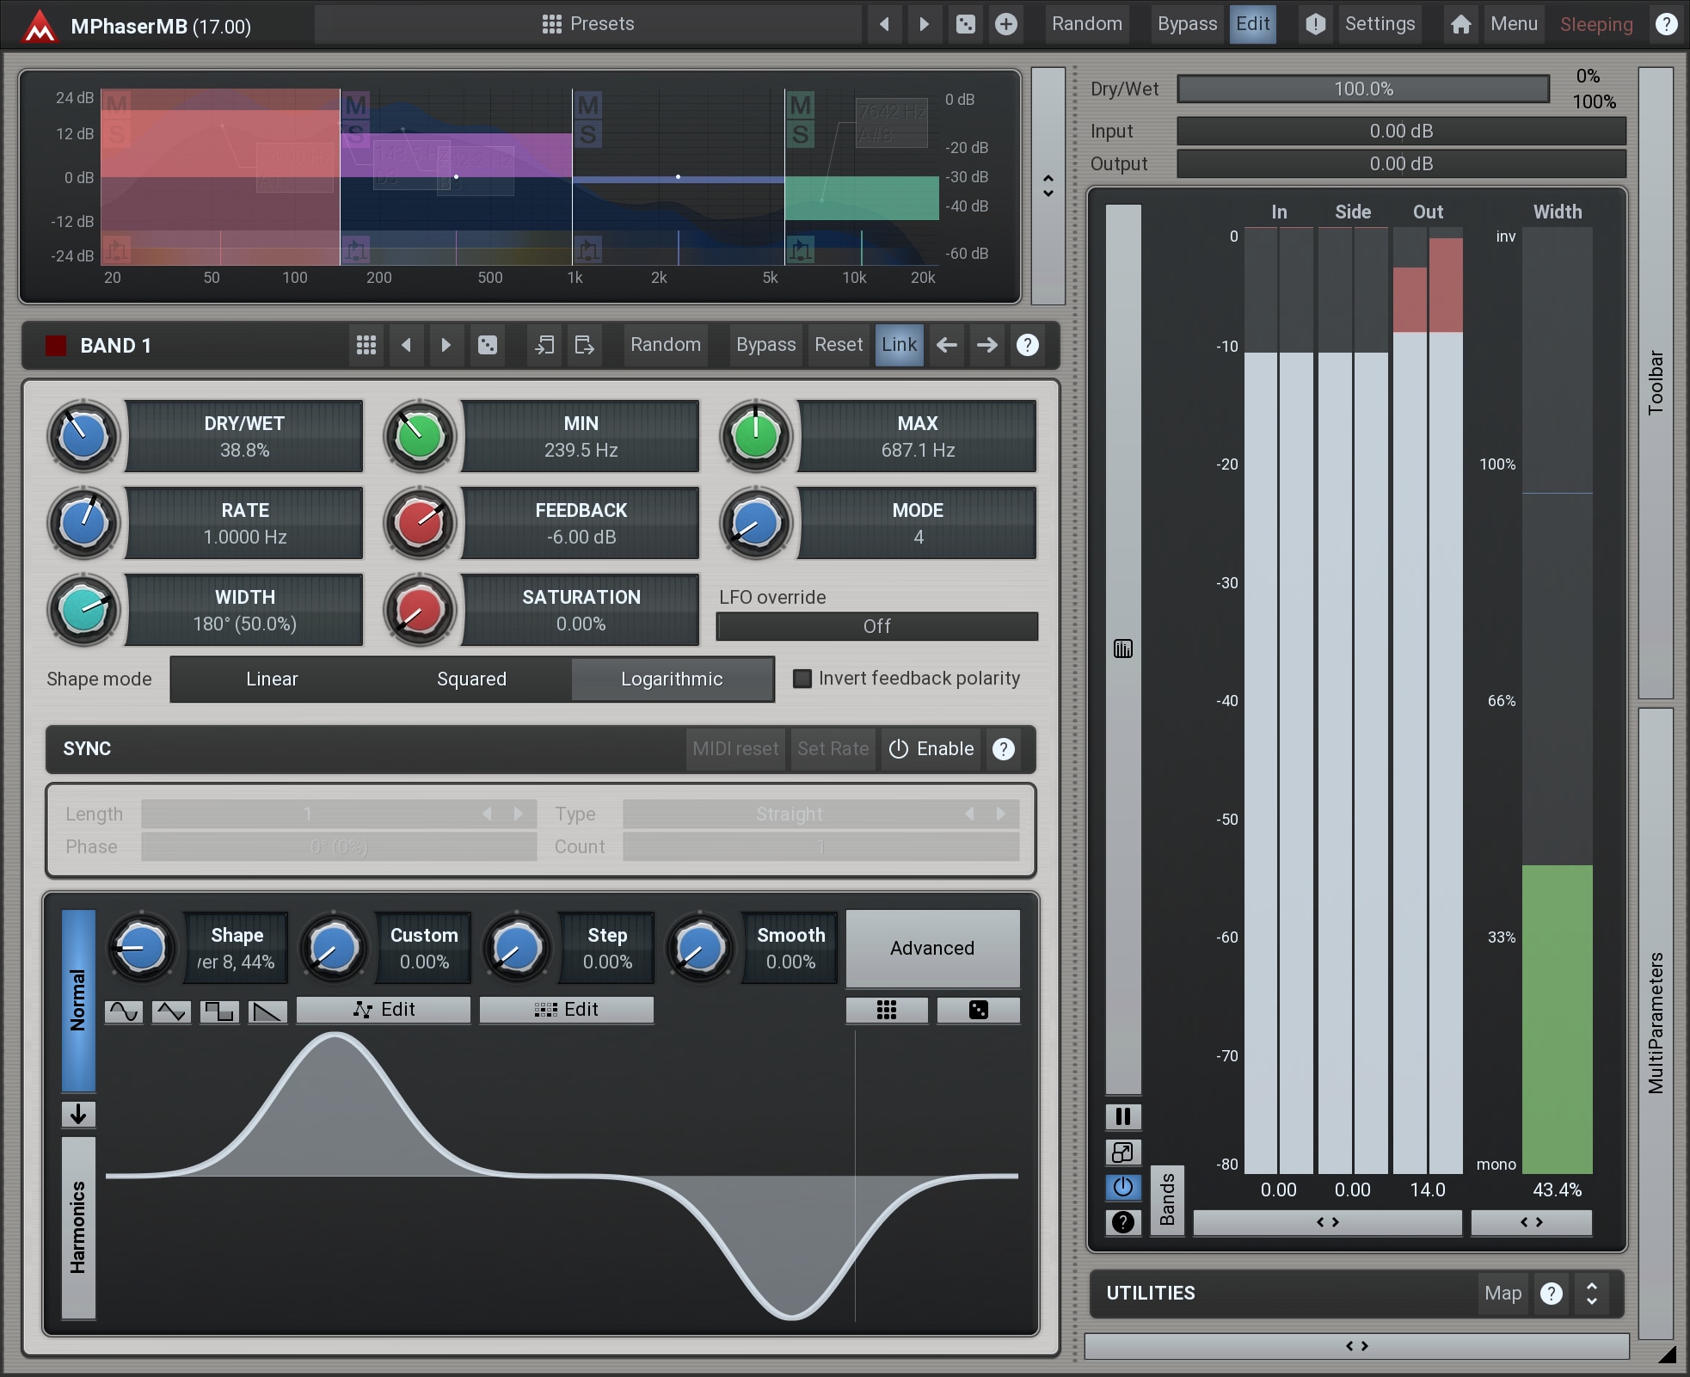Viewport: 1690px width, 1377px height.
Task: Go to the next global preset
Action: point(924,24)
